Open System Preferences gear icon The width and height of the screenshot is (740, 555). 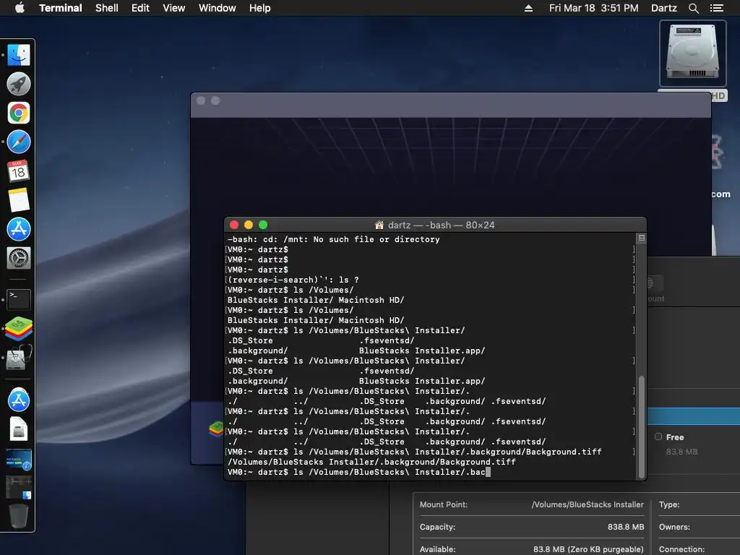[x=19, y=258]
